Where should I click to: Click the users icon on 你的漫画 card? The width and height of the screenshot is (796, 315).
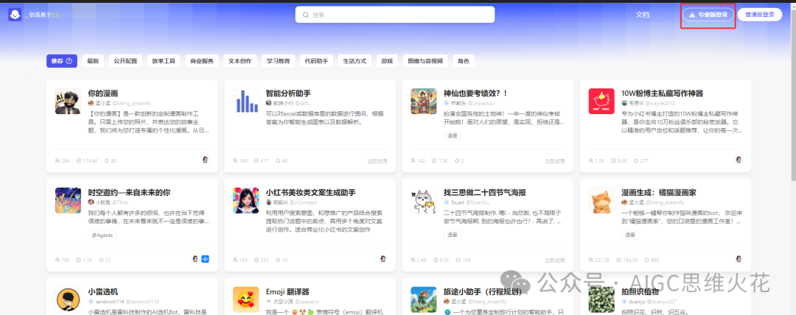tap(57, 160)
